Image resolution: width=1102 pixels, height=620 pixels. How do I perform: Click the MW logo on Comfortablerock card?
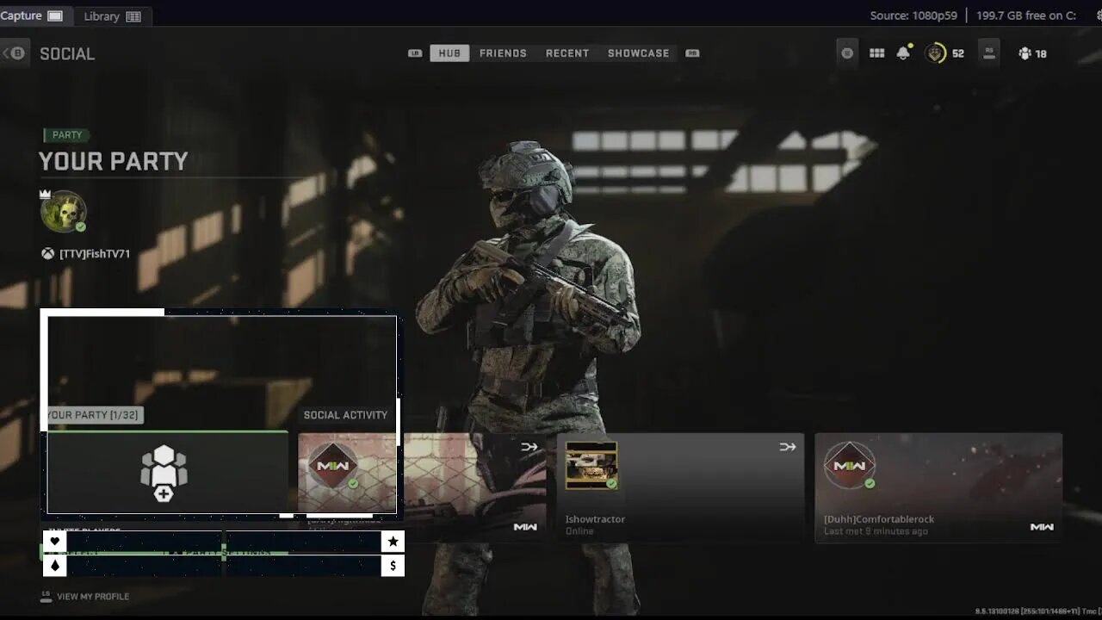pos(1042,527)
